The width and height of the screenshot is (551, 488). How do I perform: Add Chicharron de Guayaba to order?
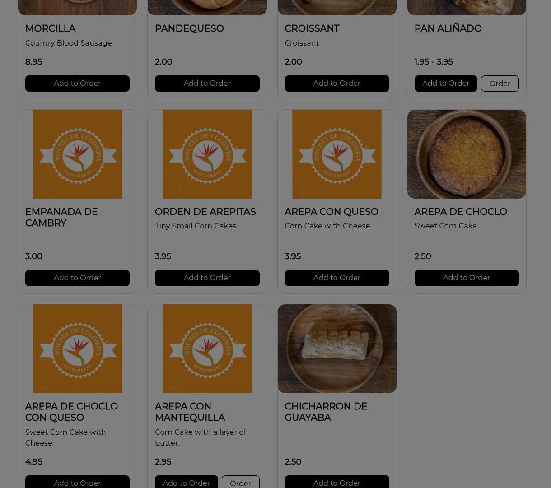337,482
